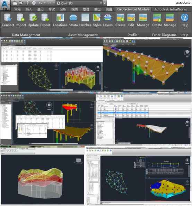Switch to the 测量 ribbon tab

tap(109, 9)
